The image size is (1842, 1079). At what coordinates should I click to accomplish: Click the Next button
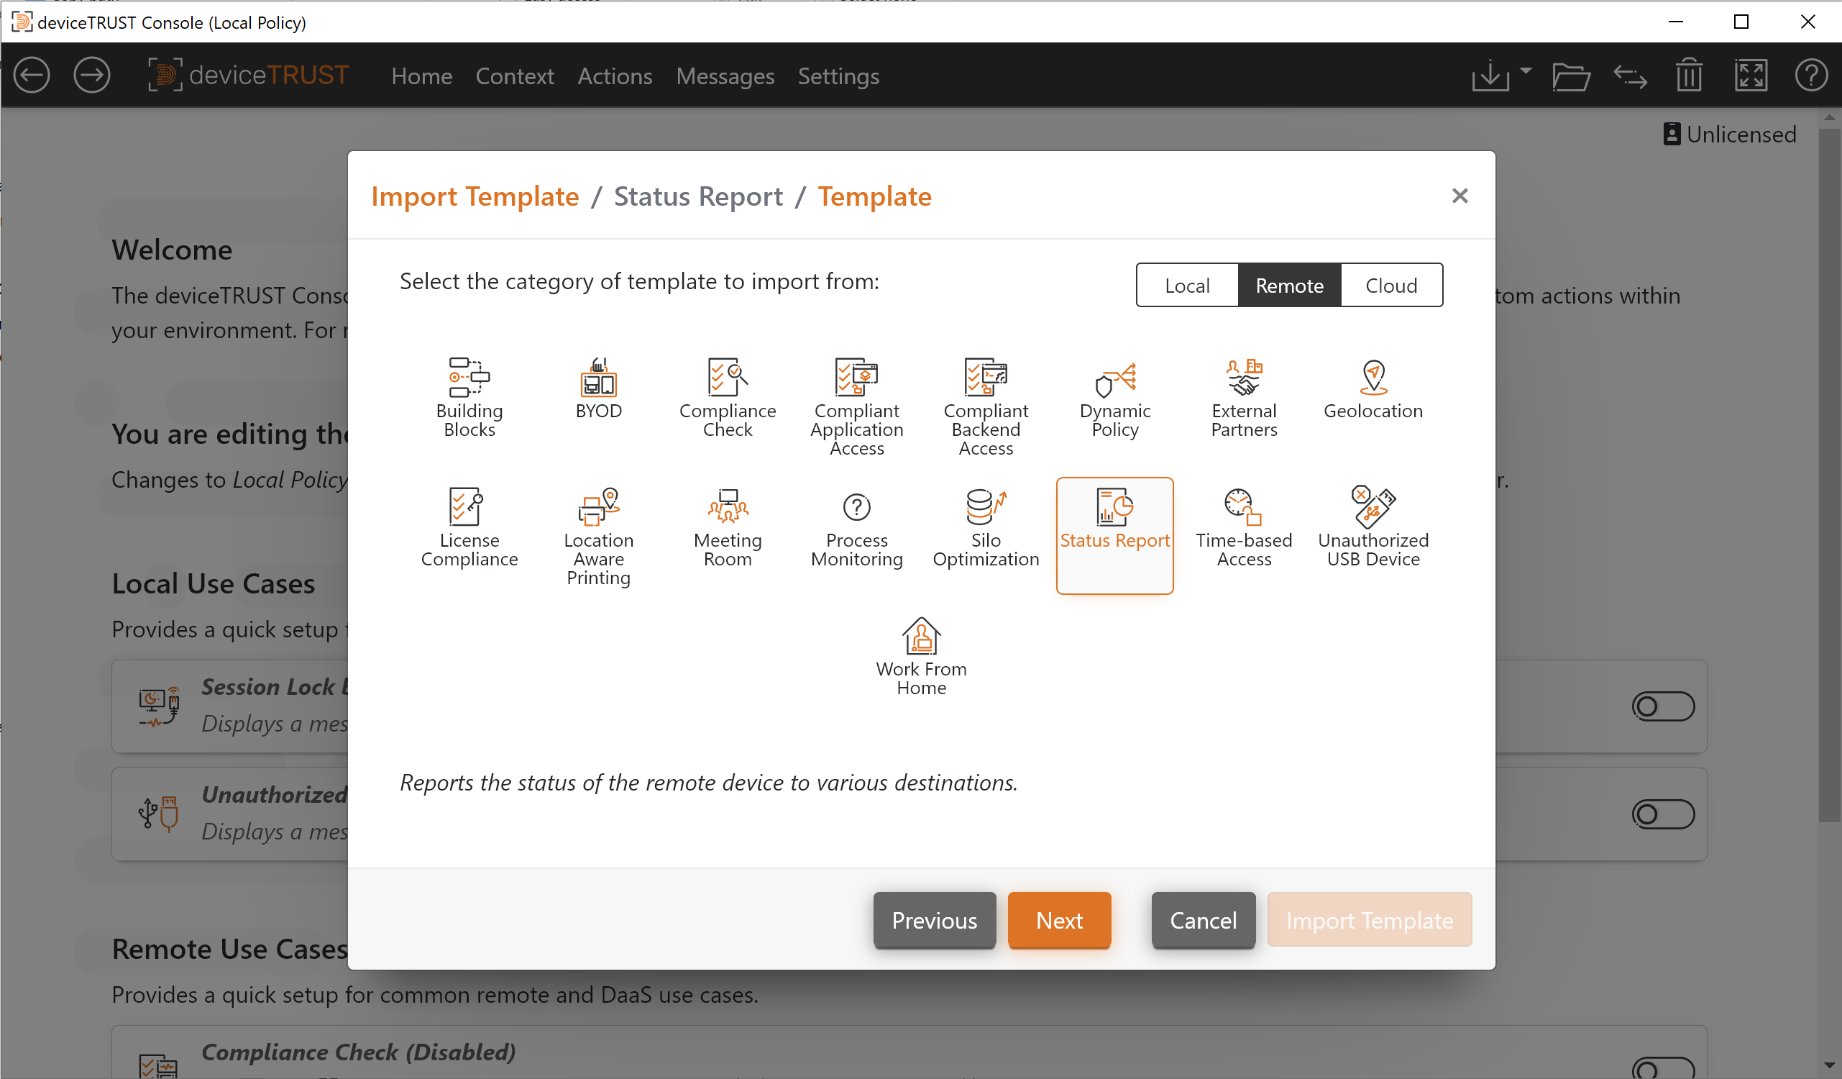click(1059, 920)
